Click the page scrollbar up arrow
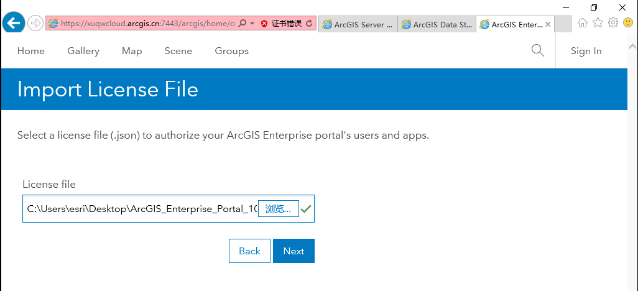This screenshot has height=291, width=638. coord(632,45)
